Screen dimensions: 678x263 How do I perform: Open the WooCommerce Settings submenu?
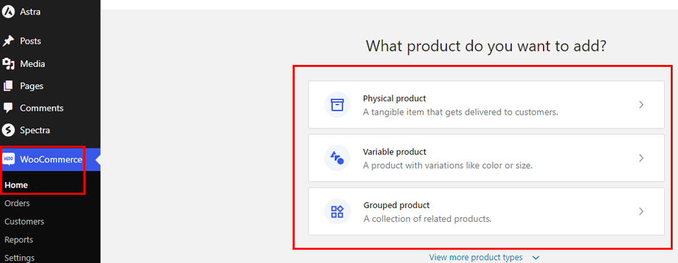(19, 258)
